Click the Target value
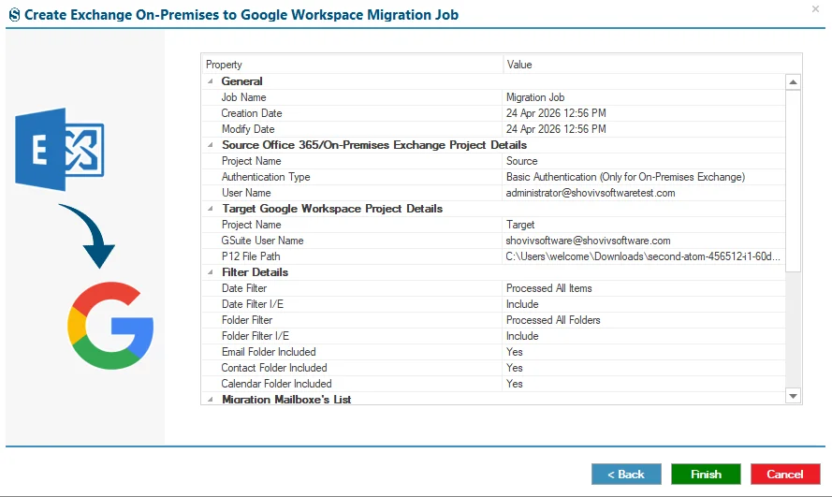Viewport: 832px width, 497px height. click(520, 225)
